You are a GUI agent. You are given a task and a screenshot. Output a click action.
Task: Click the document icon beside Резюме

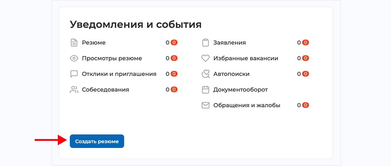(x=74, y=43)
